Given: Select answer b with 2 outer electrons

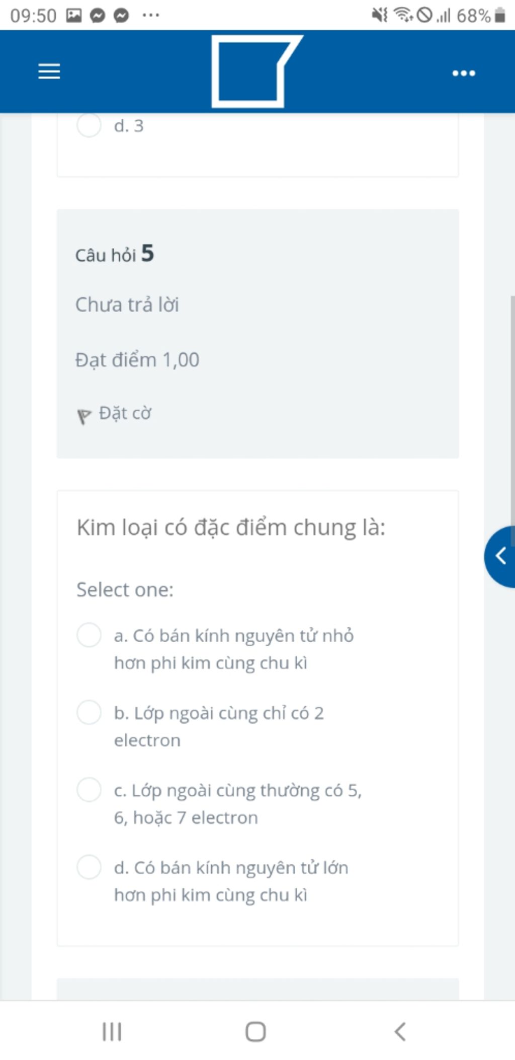Looking at the screenshot, I should click(89, 712).
